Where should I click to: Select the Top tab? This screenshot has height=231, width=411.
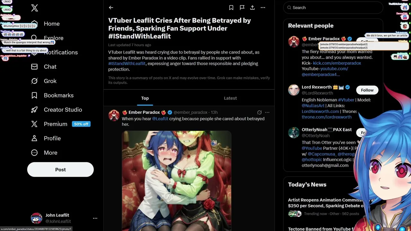pos(145,98)
